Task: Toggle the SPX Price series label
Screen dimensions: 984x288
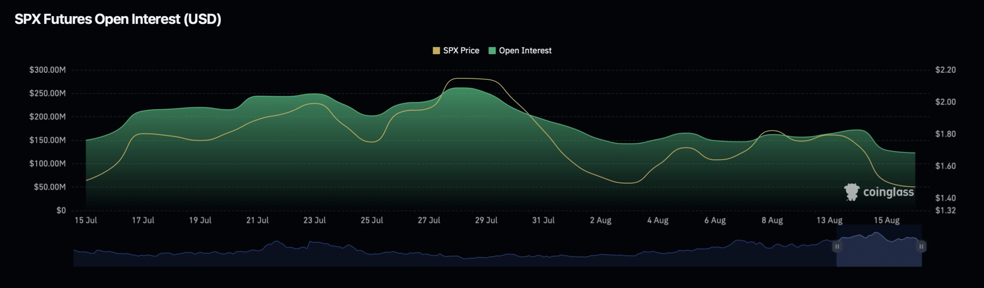Action: click(461, 51)
